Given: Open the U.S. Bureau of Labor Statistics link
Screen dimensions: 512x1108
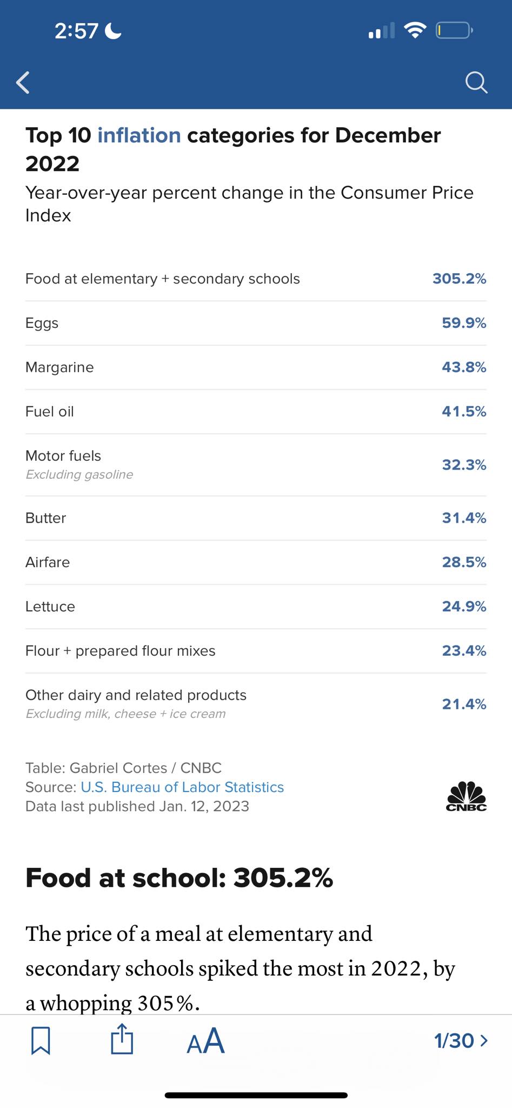Looking at the screenshot, I should click(182, 787).
